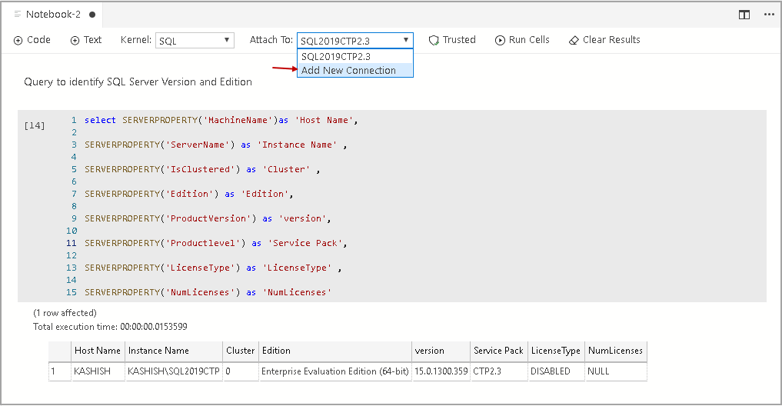This screenshot has height=406, width=782.
Task: Click the text cell about SQL Server Version
Action: [138, 82]
